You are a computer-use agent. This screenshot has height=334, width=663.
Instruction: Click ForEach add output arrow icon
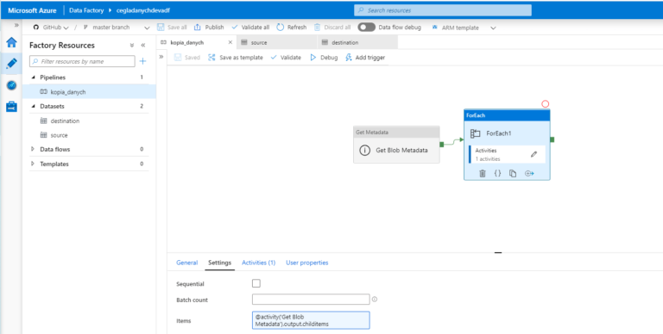[529, 173]
